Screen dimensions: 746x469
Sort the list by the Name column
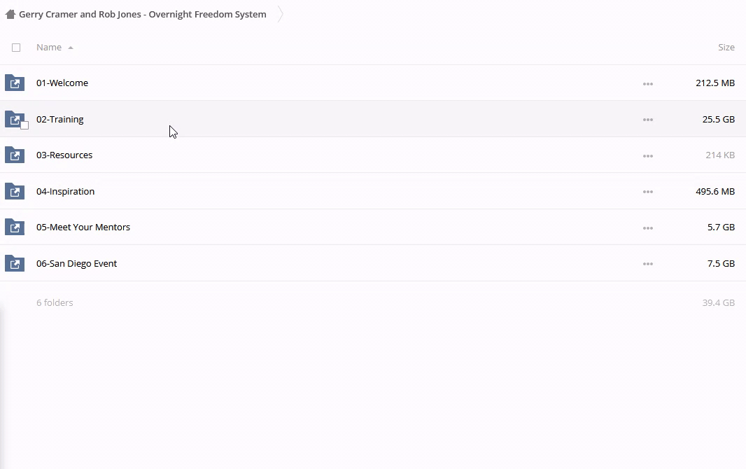tap(49, 48)
